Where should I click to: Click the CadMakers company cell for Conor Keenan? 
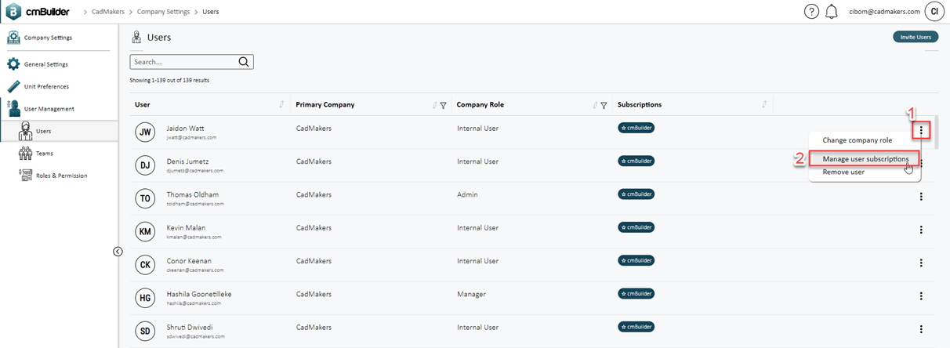[x=312, y=260]
